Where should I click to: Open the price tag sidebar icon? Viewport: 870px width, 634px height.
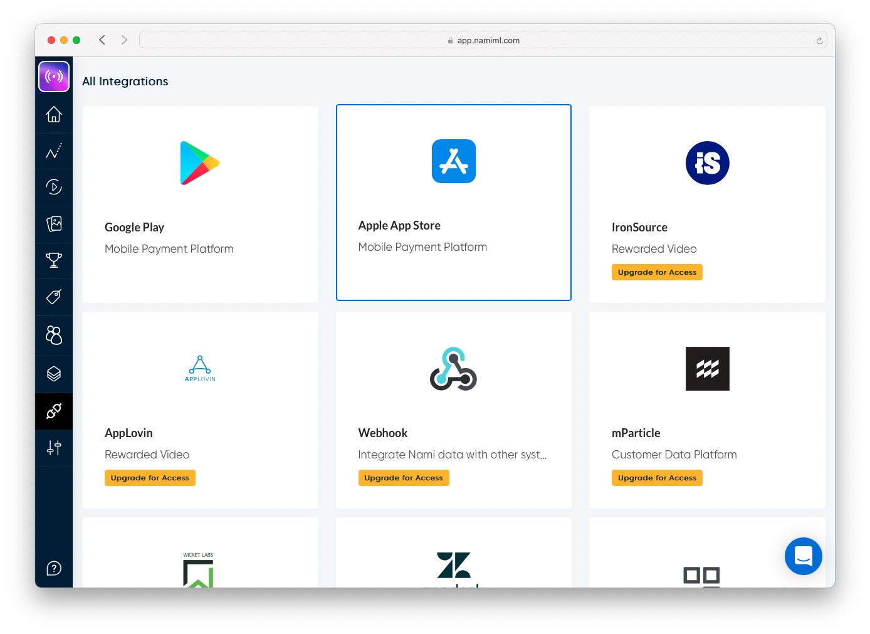tap(54, 297)
